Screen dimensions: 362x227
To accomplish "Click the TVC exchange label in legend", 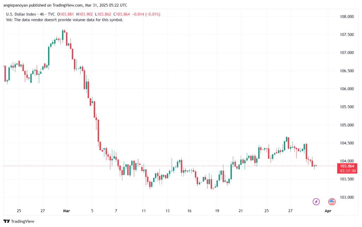I will pos(51,14).
